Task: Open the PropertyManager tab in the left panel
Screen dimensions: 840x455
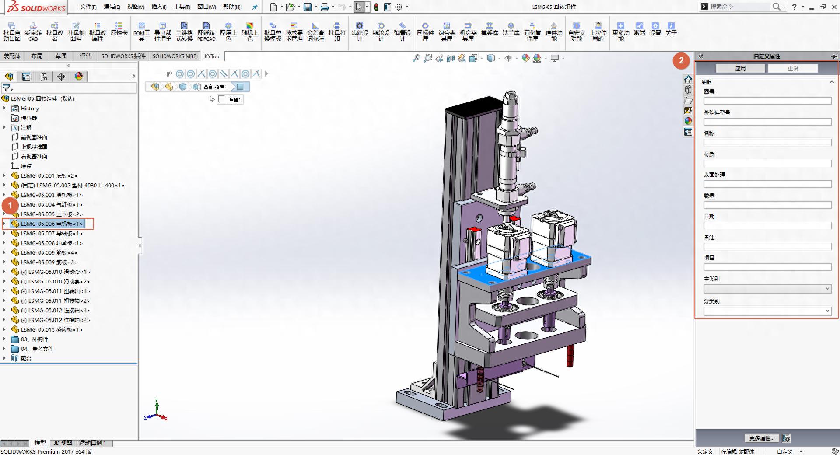Action: (26, 77)
